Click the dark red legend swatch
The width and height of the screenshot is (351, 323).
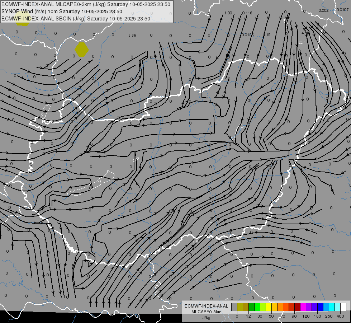point(297,307)
